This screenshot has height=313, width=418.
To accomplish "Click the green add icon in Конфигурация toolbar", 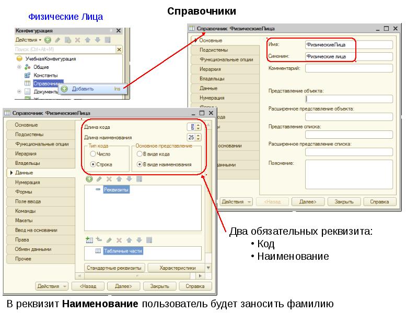I will pyautogui.click(x=48, y=40).
